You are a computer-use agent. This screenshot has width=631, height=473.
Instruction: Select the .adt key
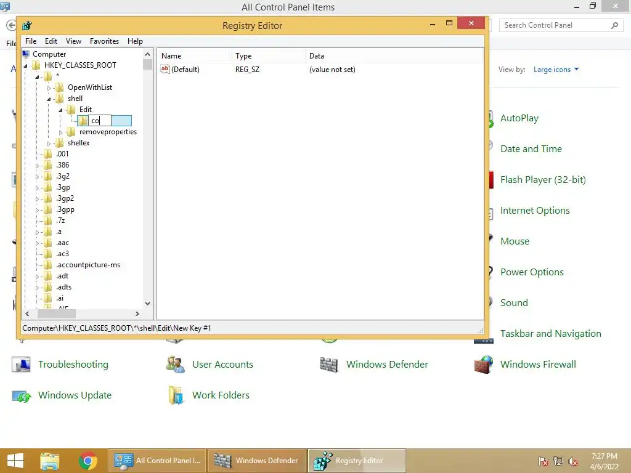(x=62, y=276)
